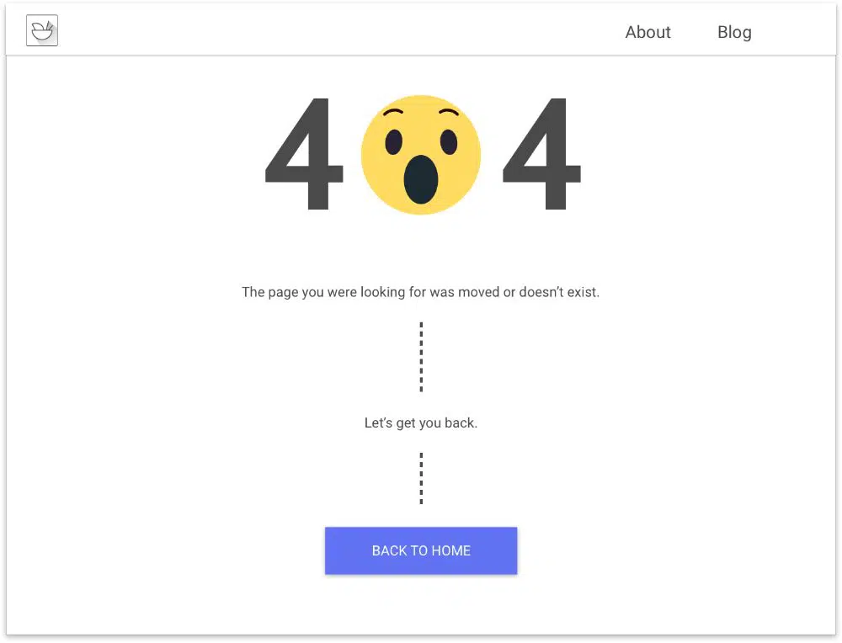Go to the Blog section

coord(734,32)
